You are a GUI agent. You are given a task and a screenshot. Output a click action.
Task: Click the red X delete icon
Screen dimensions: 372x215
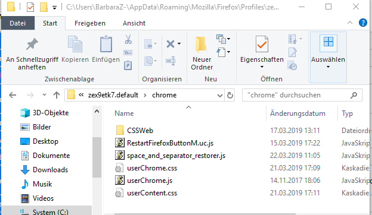coord(170,44)
